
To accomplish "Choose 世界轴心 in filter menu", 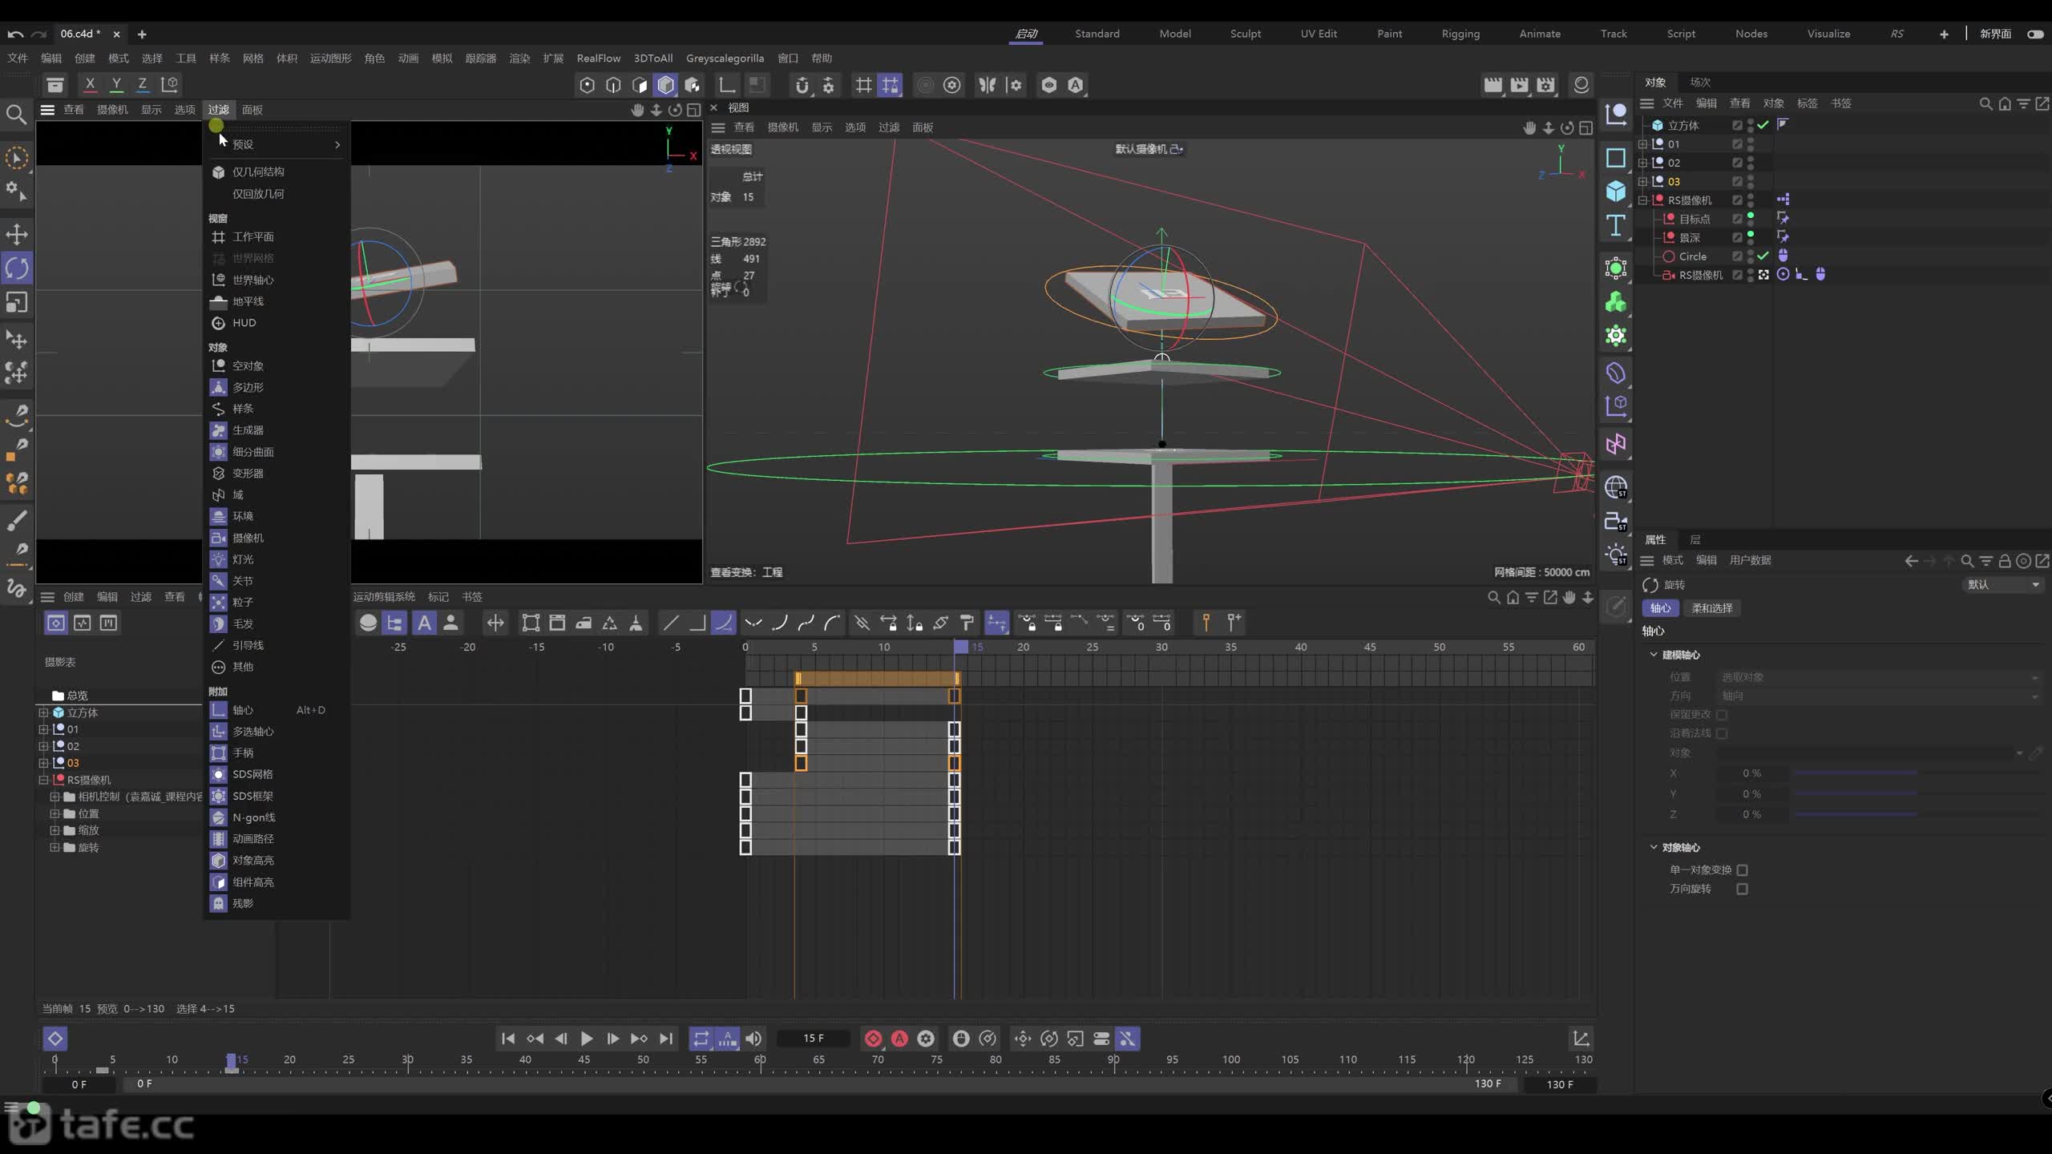I will pyautogui.click(x=277, y=280).
